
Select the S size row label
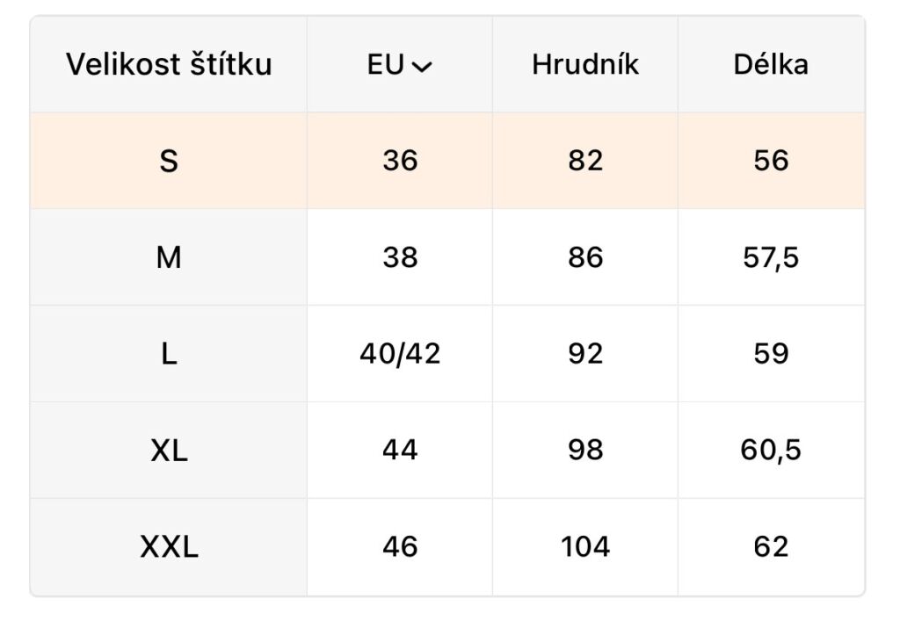point(169,162)
